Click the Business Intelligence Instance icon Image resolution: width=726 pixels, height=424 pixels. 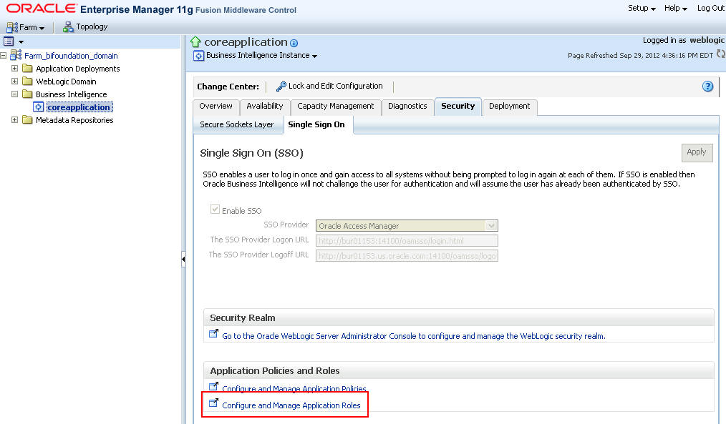coord(198,56)
